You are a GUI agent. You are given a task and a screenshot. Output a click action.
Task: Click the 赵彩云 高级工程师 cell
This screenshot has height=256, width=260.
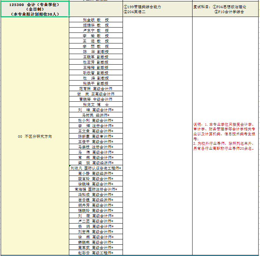[96, 253]
